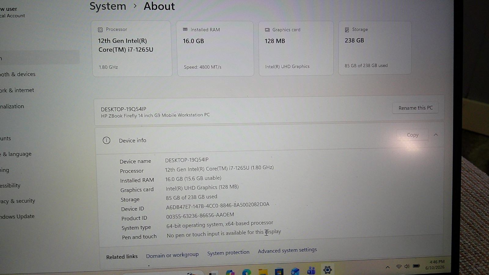Click HP ZBook Firefly model name text

pos(155,116)
